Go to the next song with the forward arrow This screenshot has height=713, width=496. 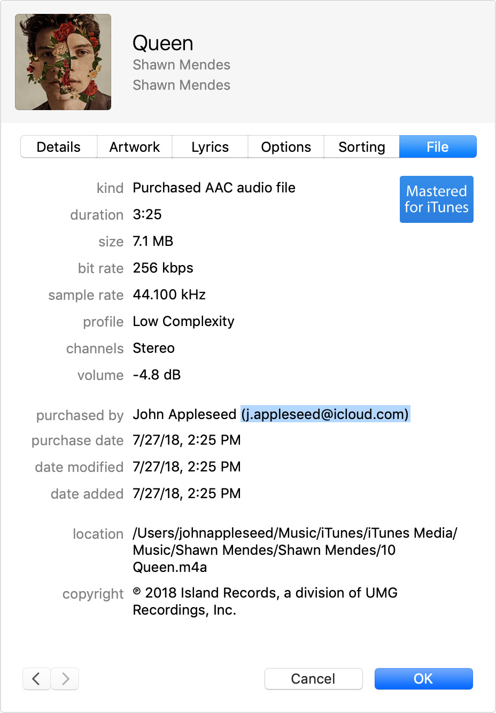65,679
